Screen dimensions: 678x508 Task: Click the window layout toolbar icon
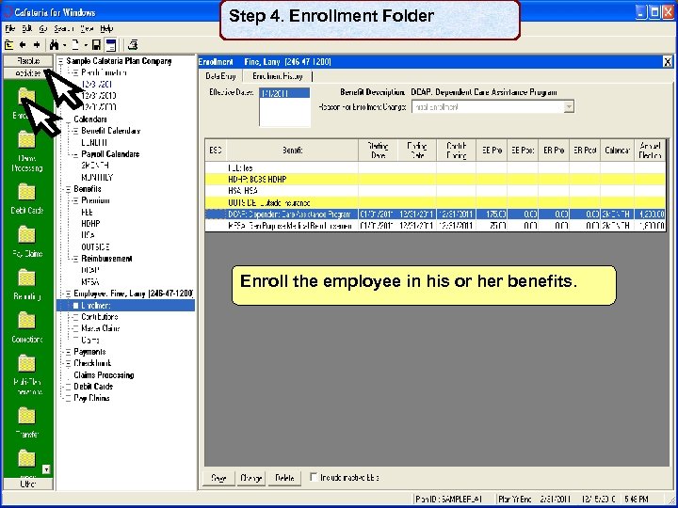111,44
